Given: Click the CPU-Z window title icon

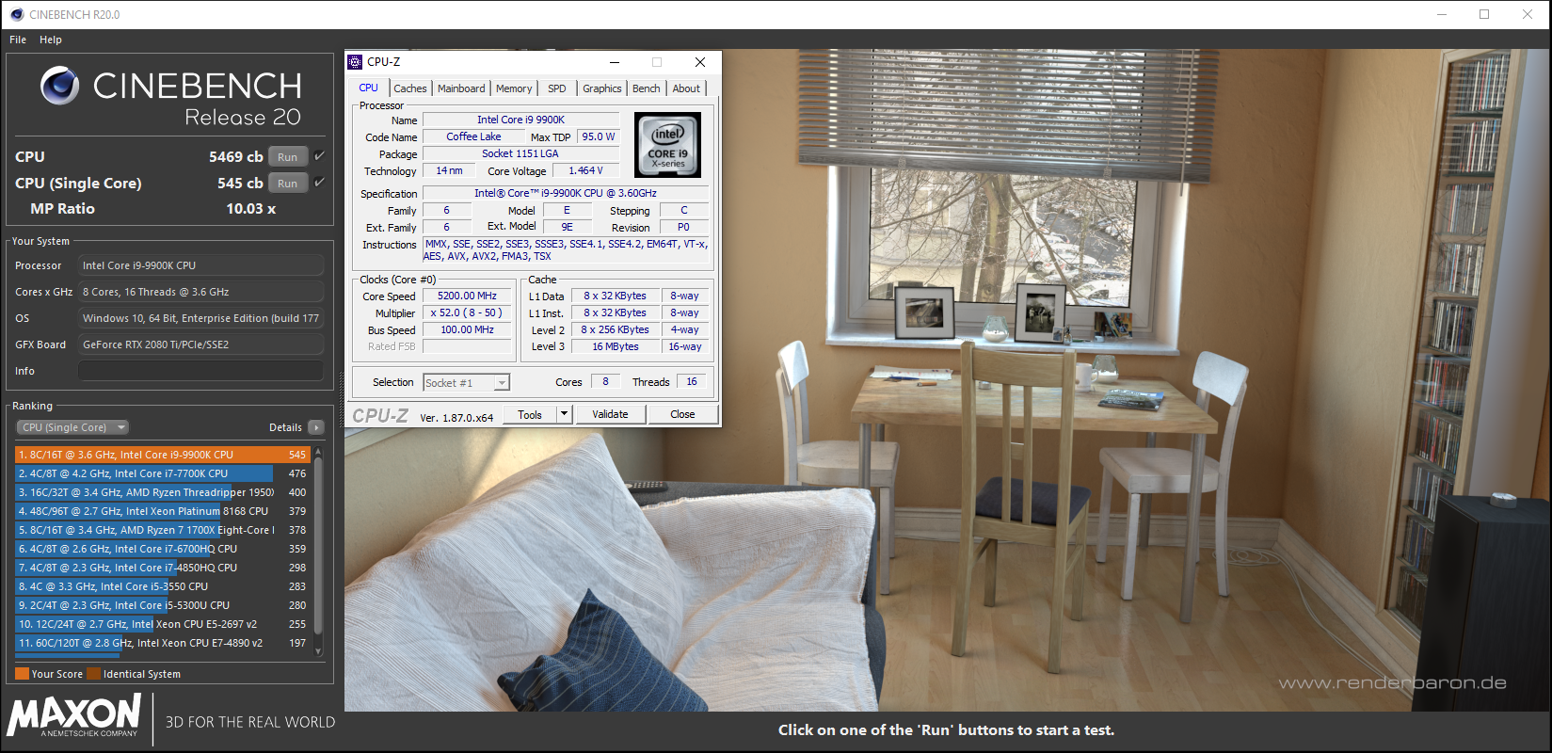Looking at the screenshot, I should pos(355,62).
